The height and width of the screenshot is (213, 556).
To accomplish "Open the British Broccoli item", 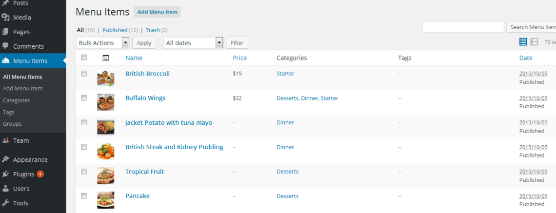I will tap(147, 74).
